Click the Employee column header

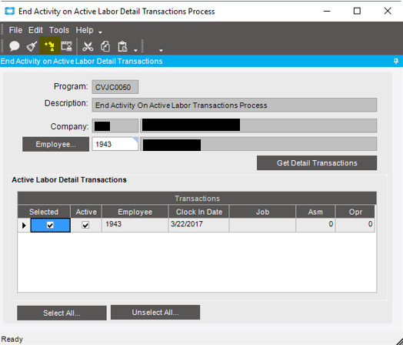pos(135,212)
